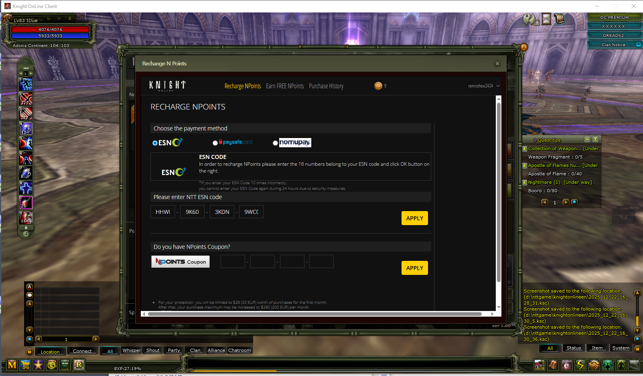The width and height of the screenshot is (643, 376).
Task: Click the Location button in chat panel
Action: [x=50, y=352]
